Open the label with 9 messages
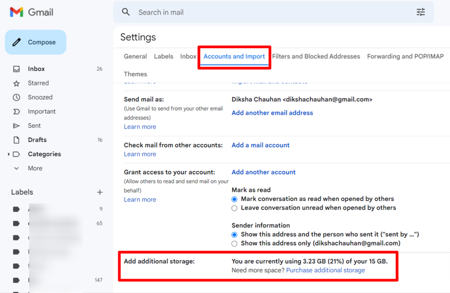The height and width of the screenshot is (293, 450). (57, 209)
